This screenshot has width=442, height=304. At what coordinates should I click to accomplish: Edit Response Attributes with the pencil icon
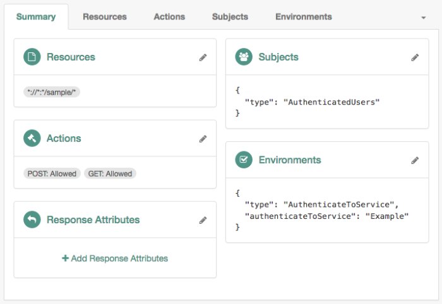click(203, 220)
